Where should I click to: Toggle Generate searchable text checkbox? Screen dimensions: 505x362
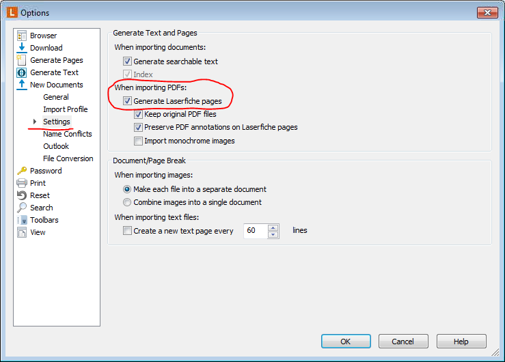point(127,61)
